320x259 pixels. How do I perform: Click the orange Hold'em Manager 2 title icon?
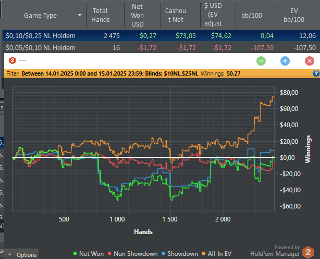pyautogui.click(x=11, y=60)
